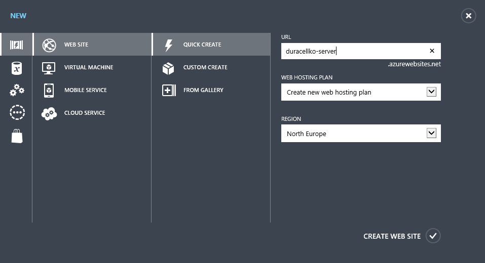This screenshot has width=485, height=263.
Task: Open the Network Services dotted circle icon
Action: [17, 112]
